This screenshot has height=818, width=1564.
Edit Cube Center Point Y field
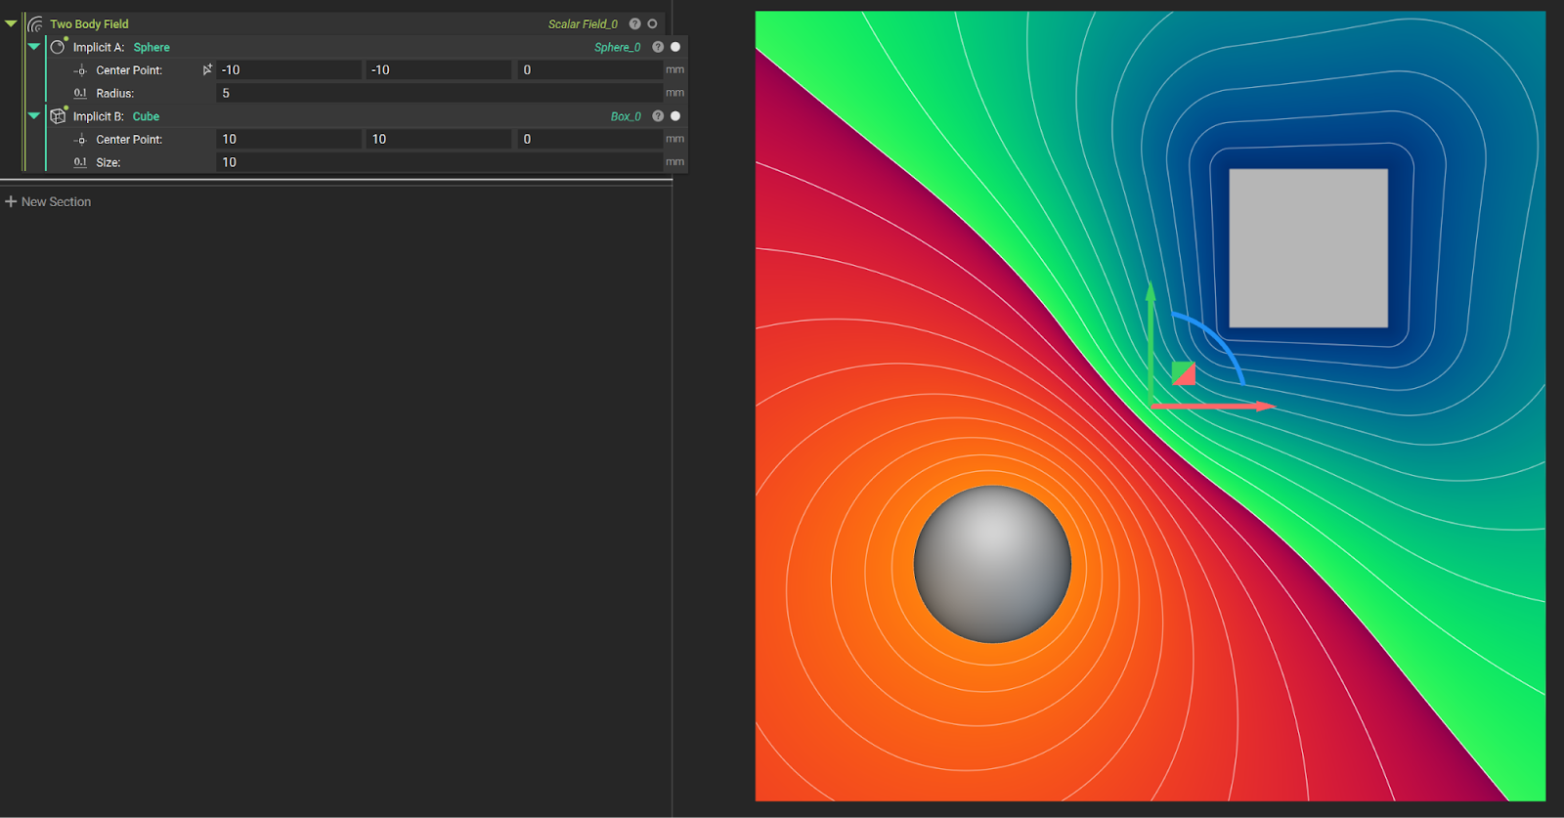439,139
